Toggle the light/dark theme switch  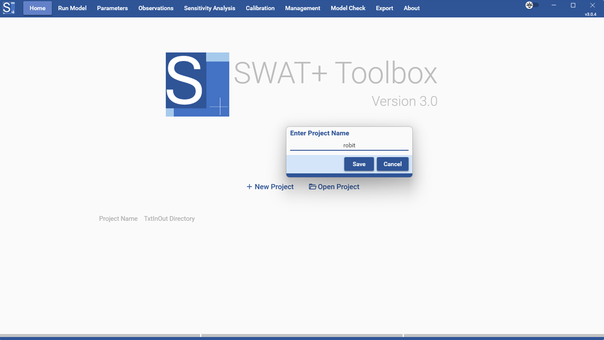pos(532,5)
